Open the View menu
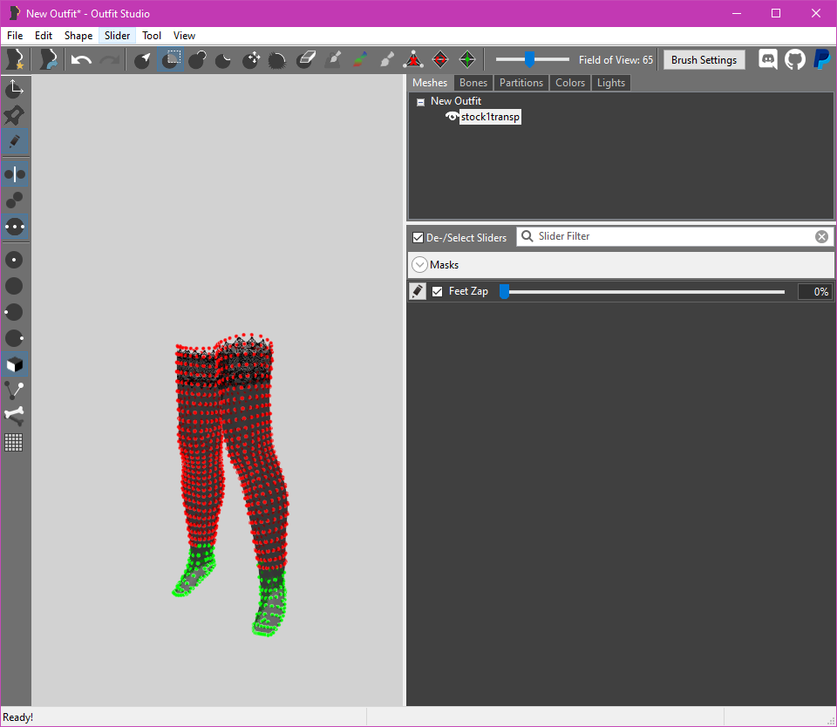 184,36
